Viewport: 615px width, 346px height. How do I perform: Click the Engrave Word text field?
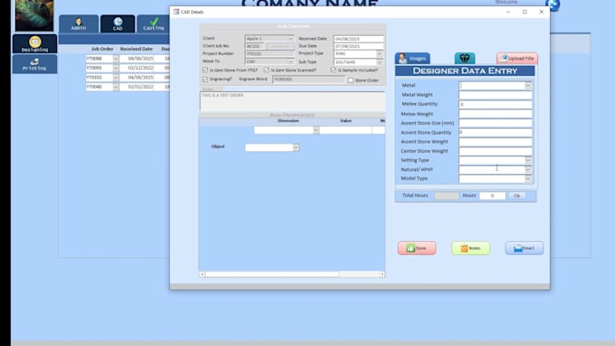pos(308,79)
